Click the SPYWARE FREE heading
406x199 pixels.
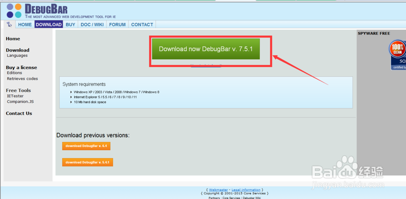[x=374, y=33]
